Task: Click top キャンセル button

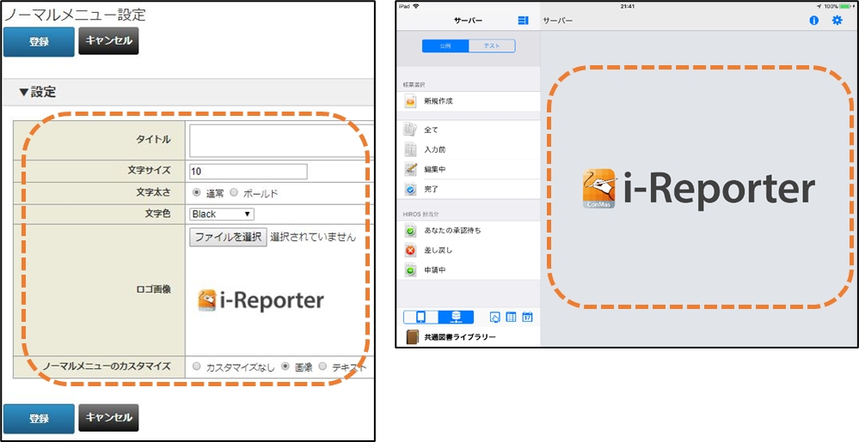Action: coord(108,41)
